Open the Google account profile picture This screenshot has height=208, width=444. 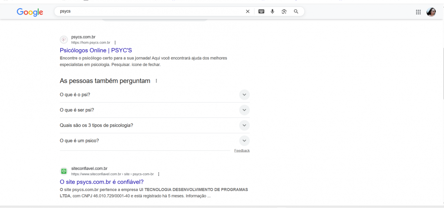[x=431, y=12]
